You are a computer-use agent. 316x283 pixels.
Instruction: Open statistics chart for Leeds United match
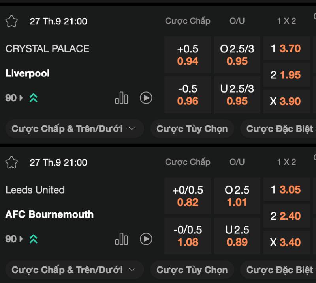(x=121, y=239)
